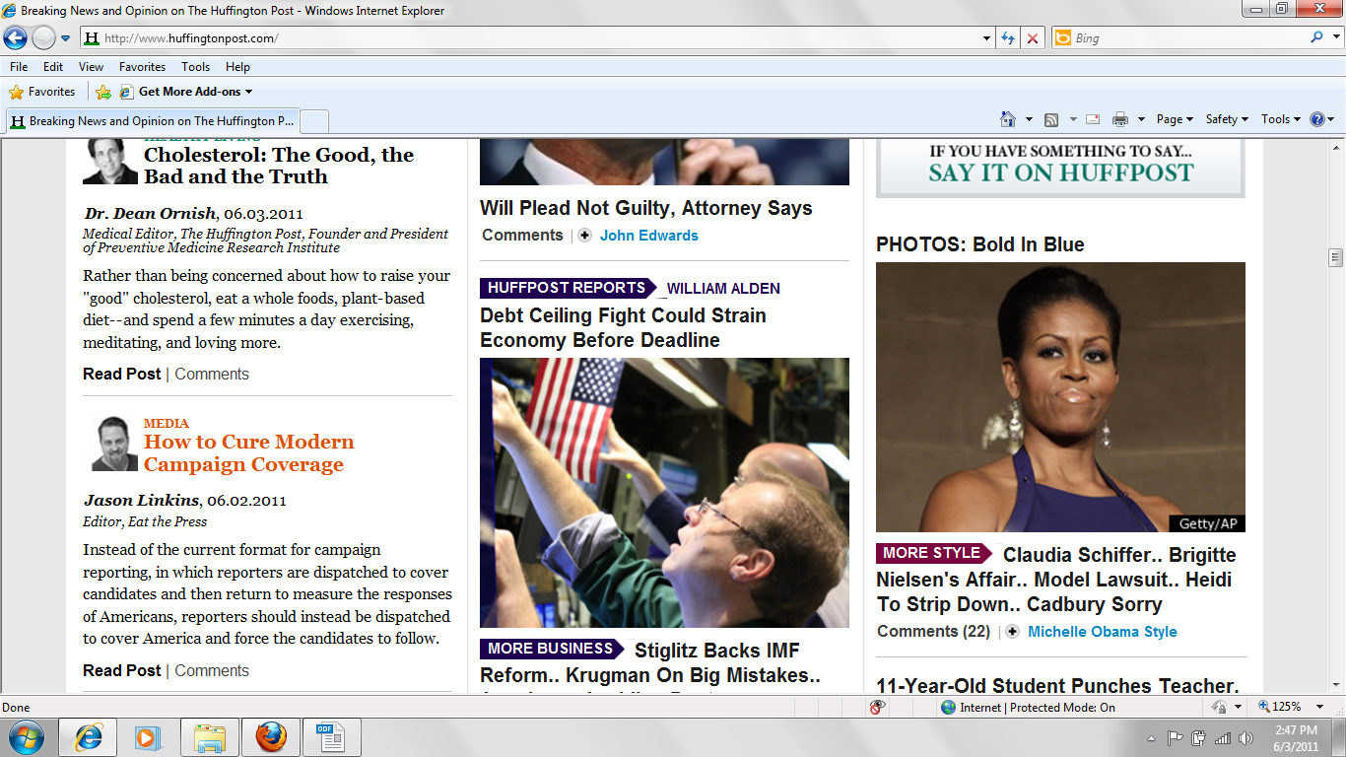Open the Page dropdown menu
The height and width of the screenshot is (757, 1346).
[x=1175, y=119]
